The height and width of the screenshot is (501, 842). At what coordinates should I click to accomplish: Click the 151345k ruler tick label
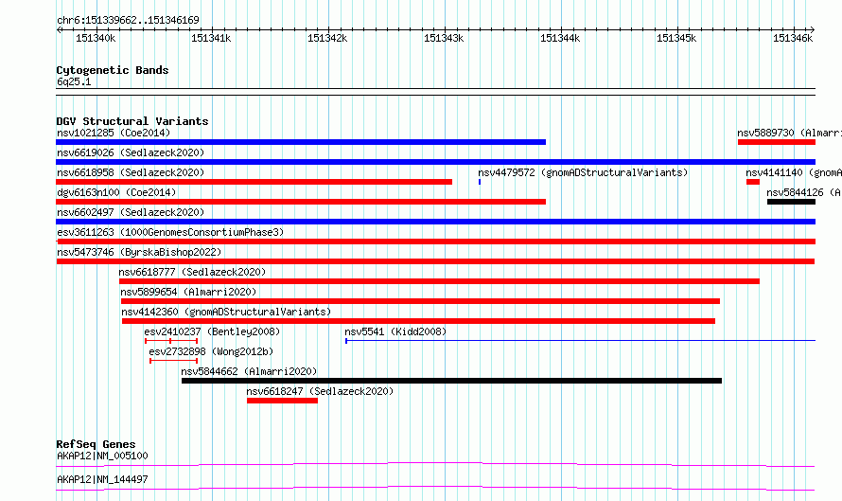point(676,38)
